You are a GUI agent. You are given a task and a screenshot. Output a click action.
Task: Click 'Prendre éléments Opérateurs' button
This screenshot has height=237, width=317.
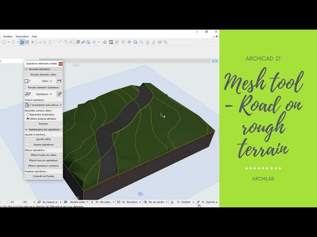tap(44, 88)
